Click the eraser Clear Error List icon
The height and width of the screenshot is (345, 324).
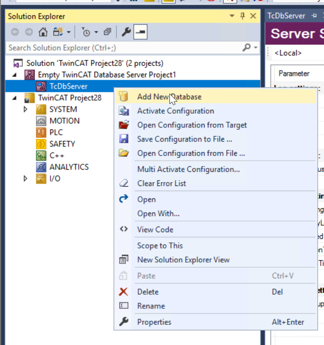pos(124,183)
